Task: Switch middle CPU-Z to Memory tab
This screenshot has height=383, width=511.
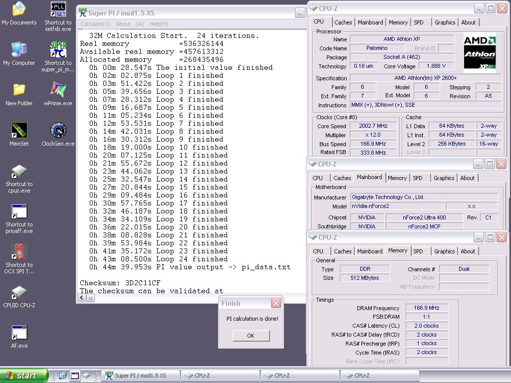Action: pos(397,178)
